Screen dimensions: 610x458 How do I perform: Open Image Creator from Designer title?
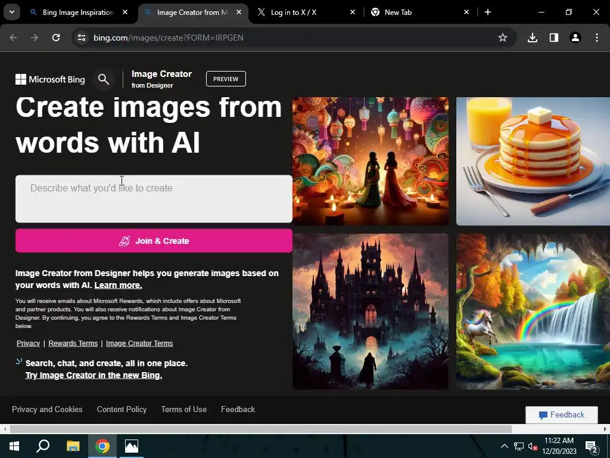pos(161,79)
